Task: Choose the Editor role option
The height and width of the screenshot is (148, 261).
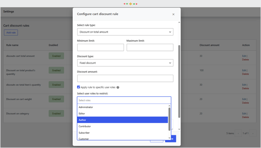Action: [123, 113]
